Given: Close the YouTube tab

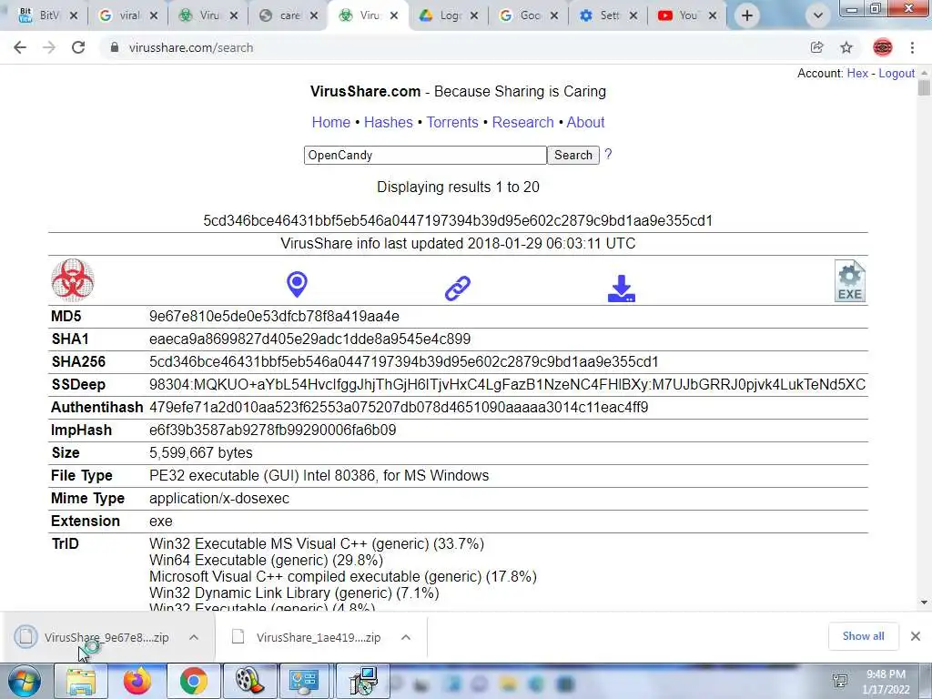Looking at the screenshot, I should pyautogui.click(x=714, y=15).
